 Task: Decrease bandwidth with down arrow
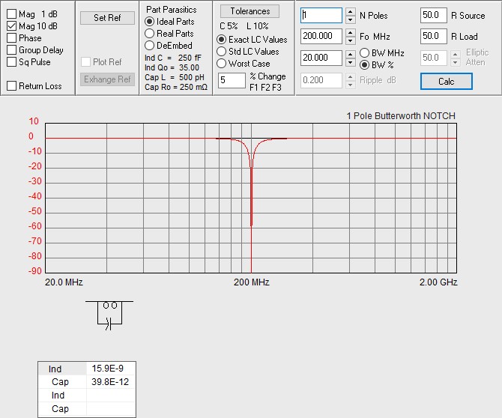coord(351,62)
